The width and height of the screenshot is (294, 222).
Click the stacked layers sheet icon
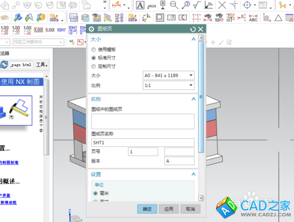pyautogui.click(x=85, y=18)
